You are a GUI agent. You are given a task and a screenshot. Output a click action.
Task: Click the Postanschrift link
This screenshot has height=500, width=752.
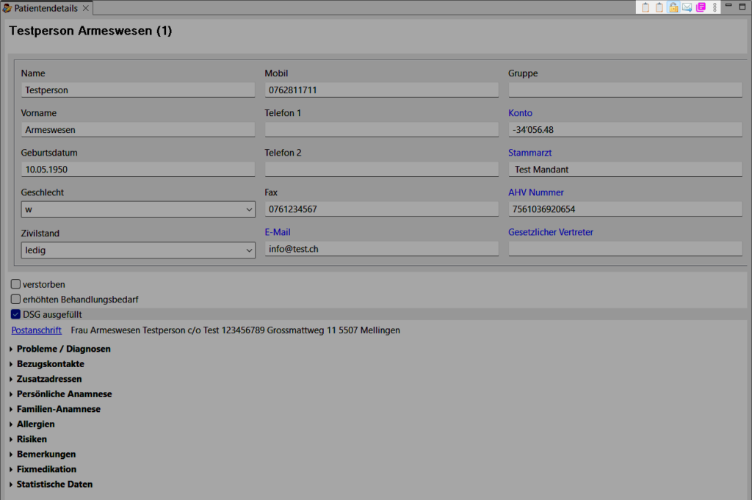(36, 330)
